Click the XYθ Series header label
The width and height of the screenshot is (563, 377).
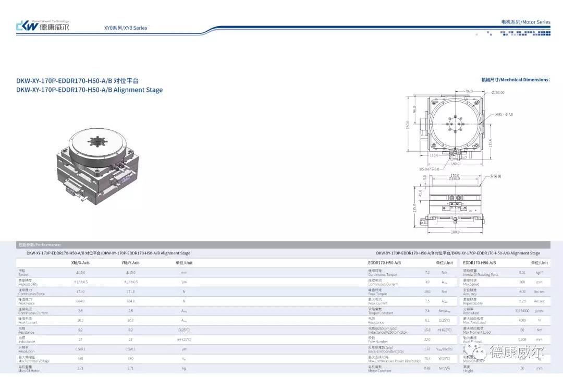pyautogui.click(x=126, y=28)
